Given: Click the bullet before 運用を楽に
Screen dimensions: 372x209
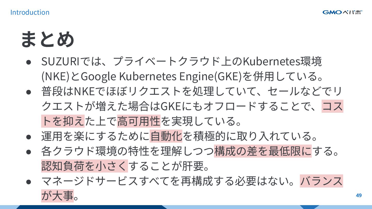Looking at the screenshot, I should point(29,136).
